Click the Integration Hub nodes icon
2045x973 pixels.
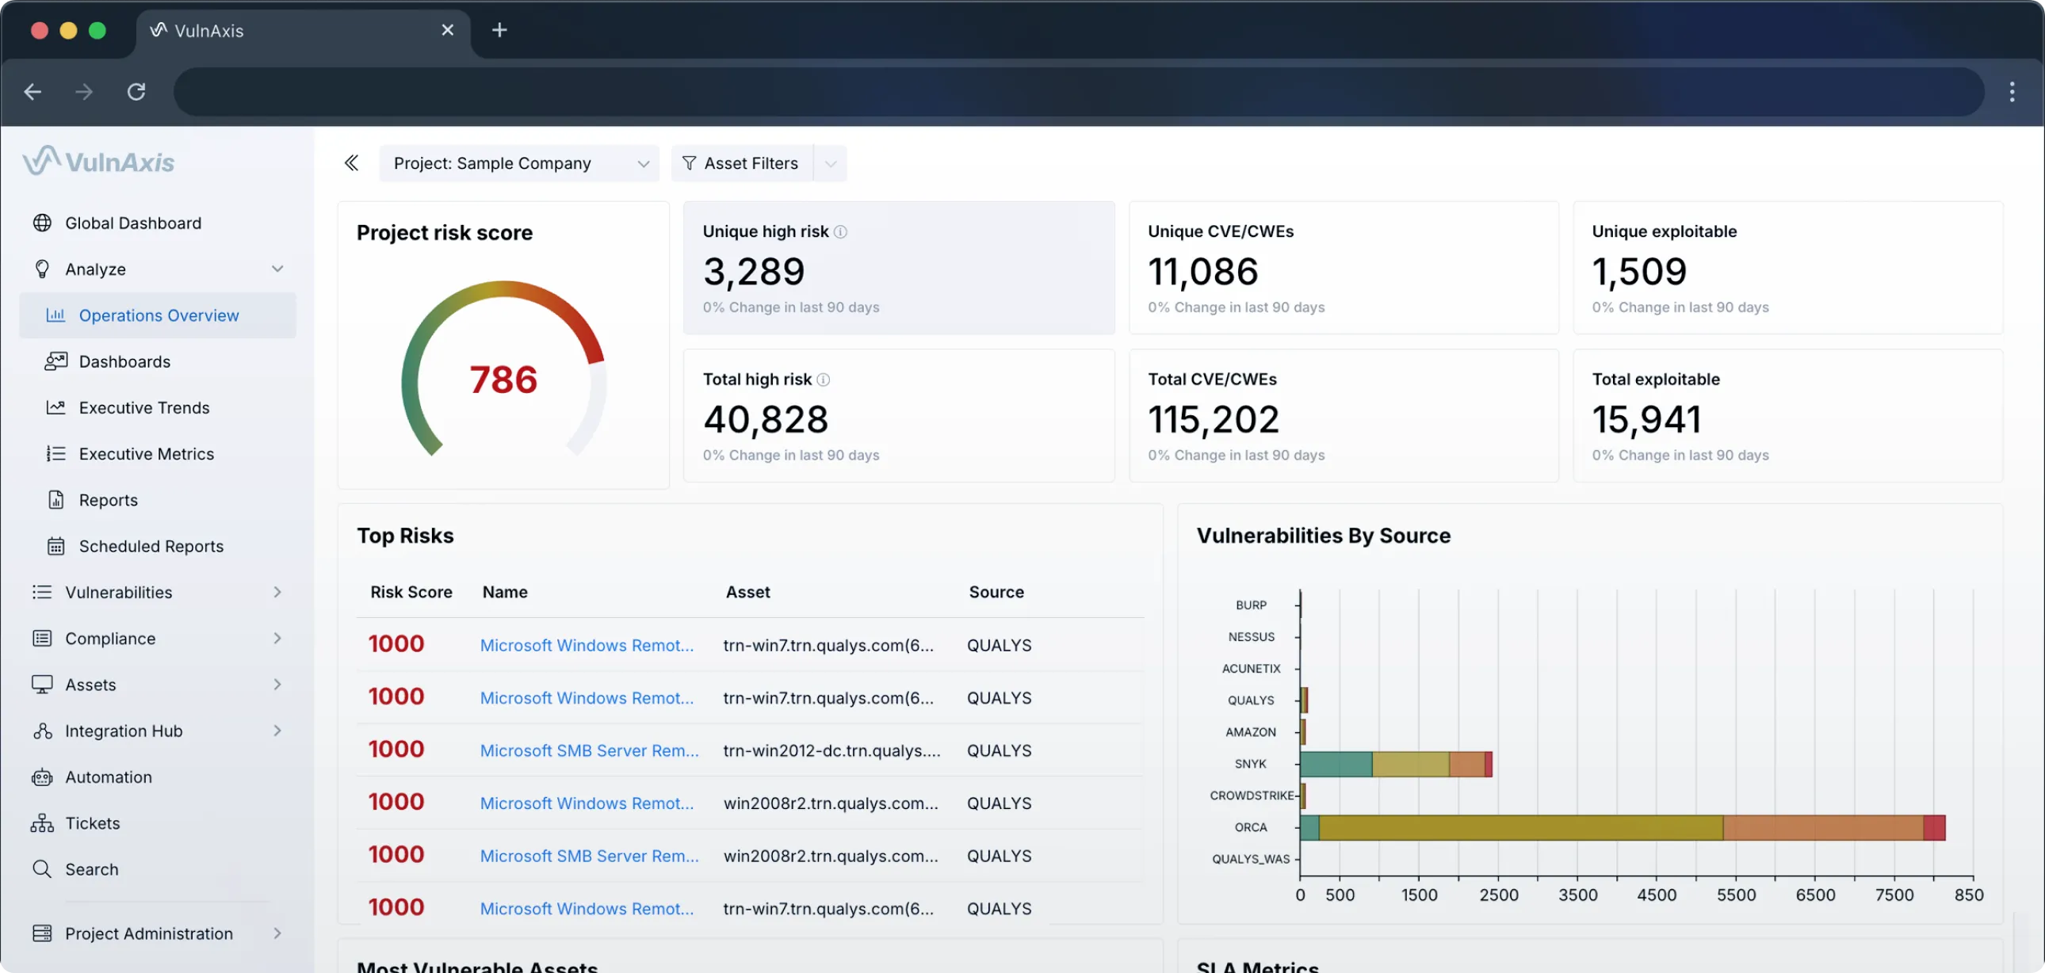[x=42, y=731]
